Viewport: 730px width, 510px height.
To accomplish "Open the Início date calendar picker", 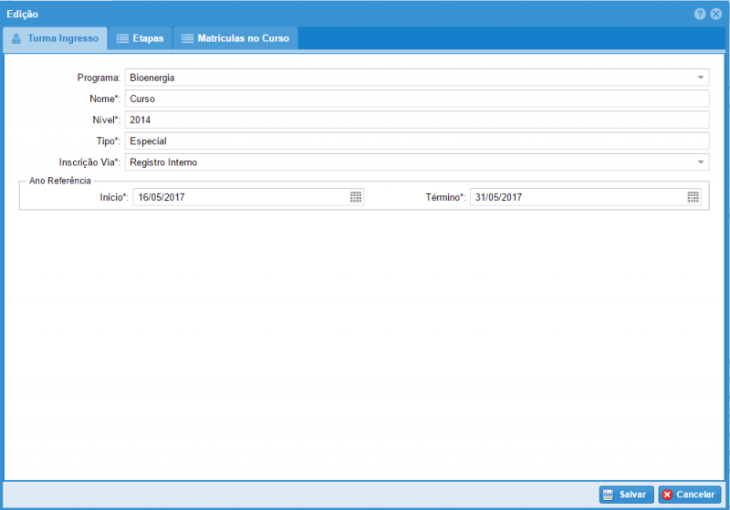I will (356, 197).
